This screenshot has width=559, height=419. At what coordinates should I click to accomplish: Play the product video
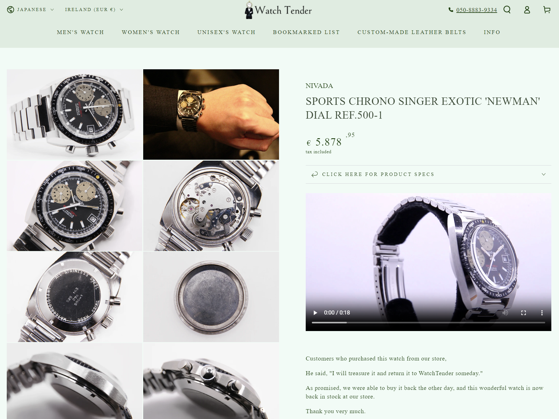pos(315,313)
